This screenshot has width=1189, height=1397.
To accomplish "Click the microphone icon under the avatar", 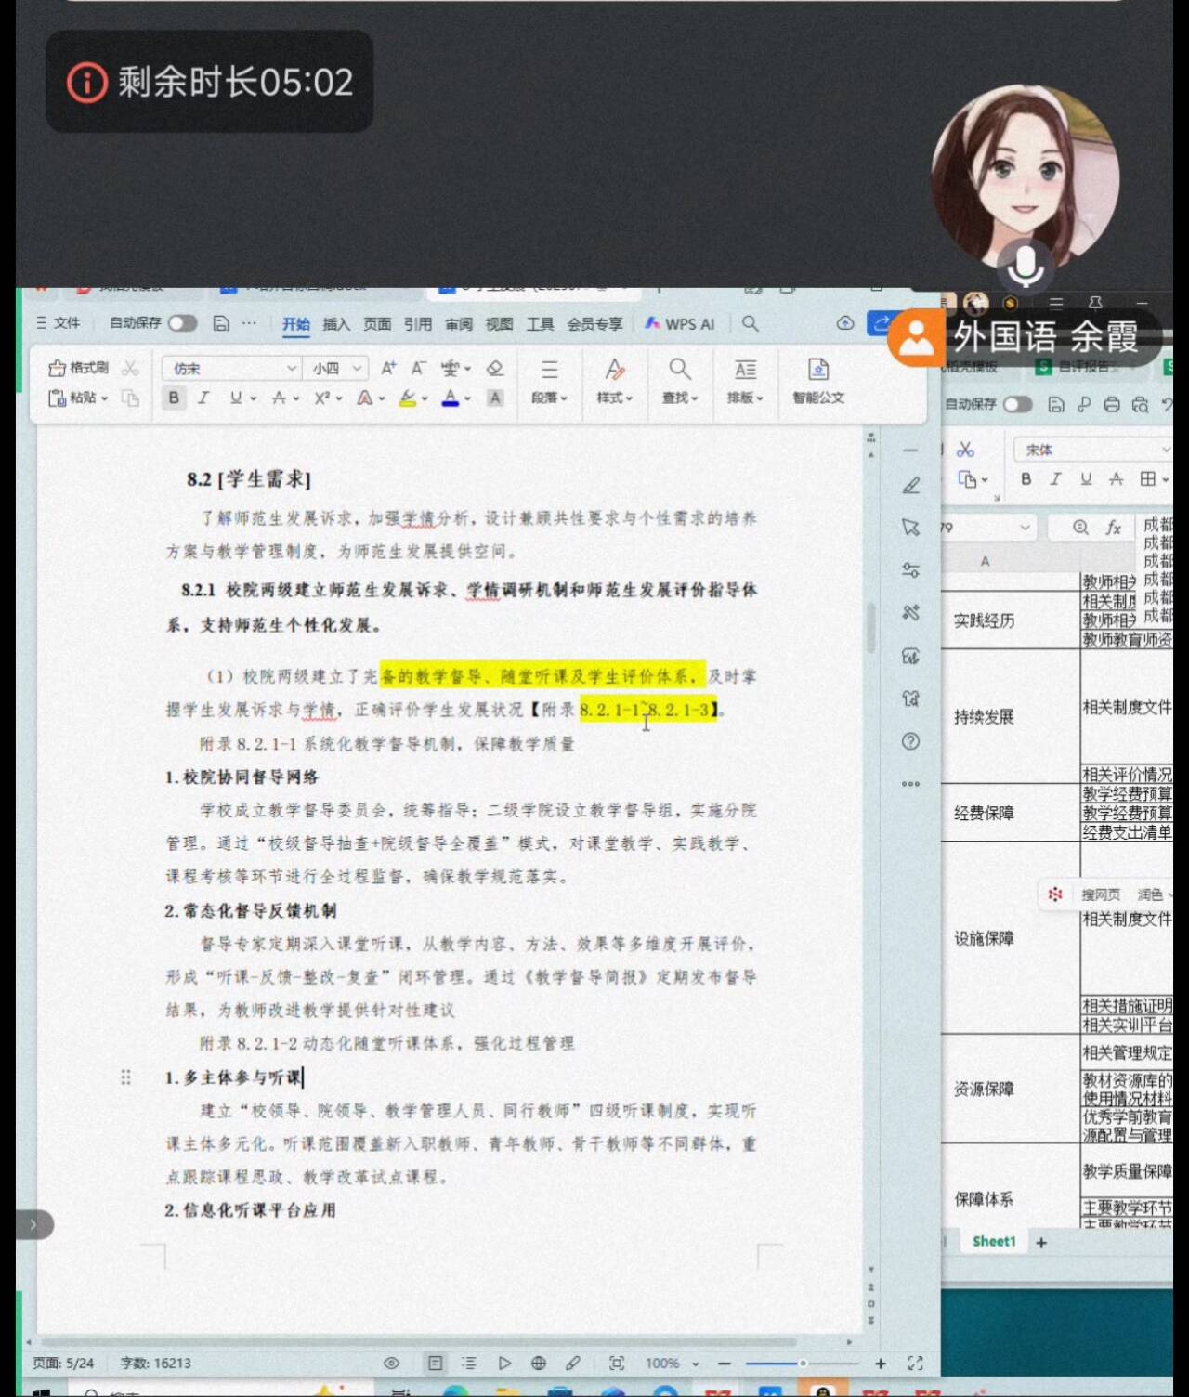I will coord(1026,266).
